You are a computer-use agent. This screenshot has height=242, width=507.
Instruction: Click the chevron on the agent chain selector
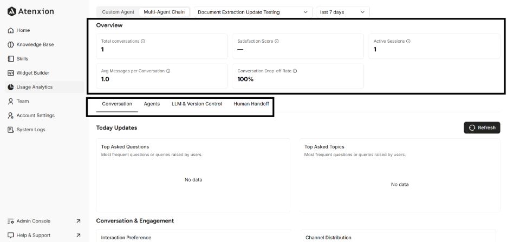(305, 12)
